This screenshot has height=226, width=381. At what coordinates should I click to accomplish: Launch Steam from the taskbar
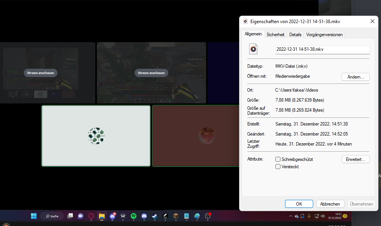click(x=154, y=216)
